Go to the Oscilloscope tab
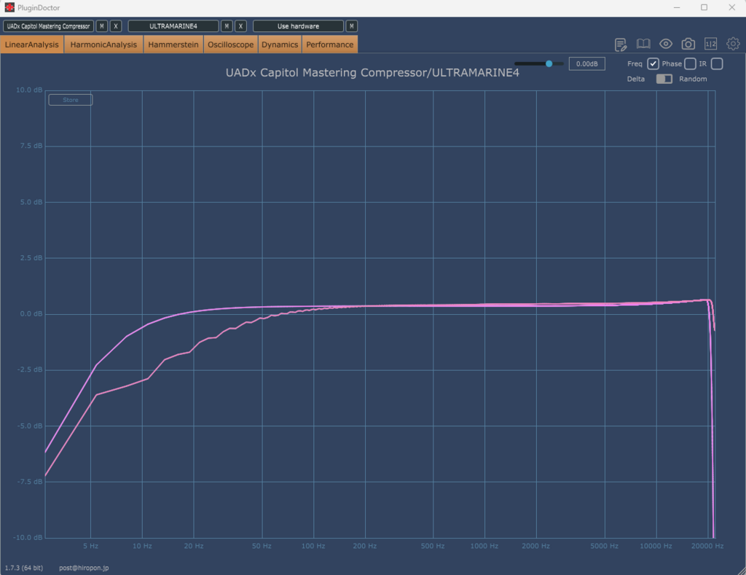The height and width of the screenshot is (575, 746). tap(231, 44)
